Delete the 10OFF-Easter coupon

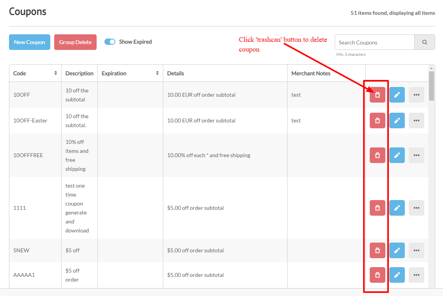[x=377, y=121]
